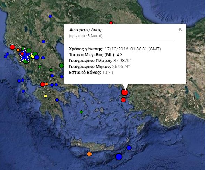Select the large red marker near Corfu
Viewport: 206px width, 170px height.
[13, 47]
